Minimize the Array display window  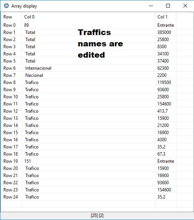click(151, 6)
